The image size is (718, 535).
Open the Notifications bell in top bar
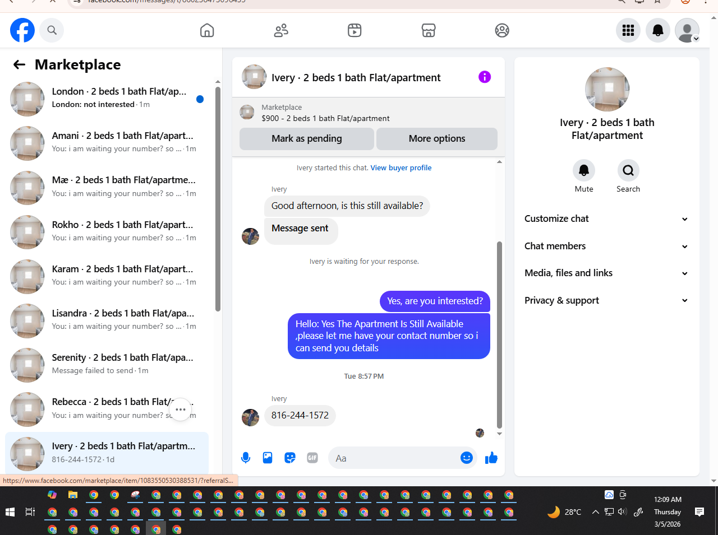pos(658,30)
